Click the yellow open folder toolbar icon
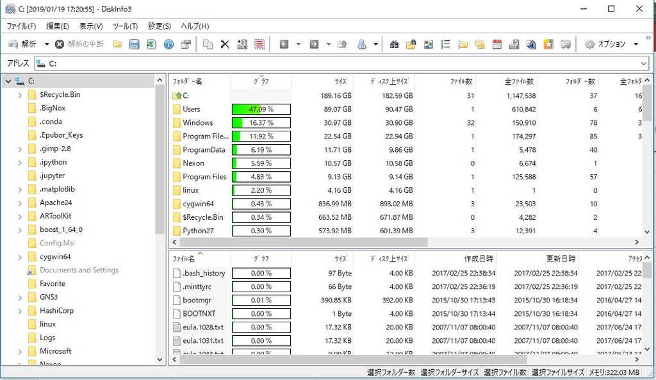Viewport: 656px width, 380px height. click(117, 44)
